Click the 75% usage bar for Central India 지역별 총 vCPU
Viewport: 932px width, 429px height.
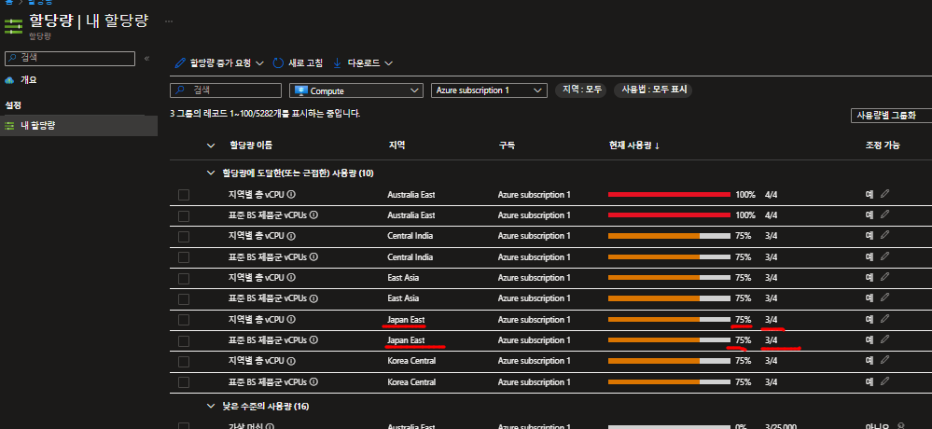669,236
